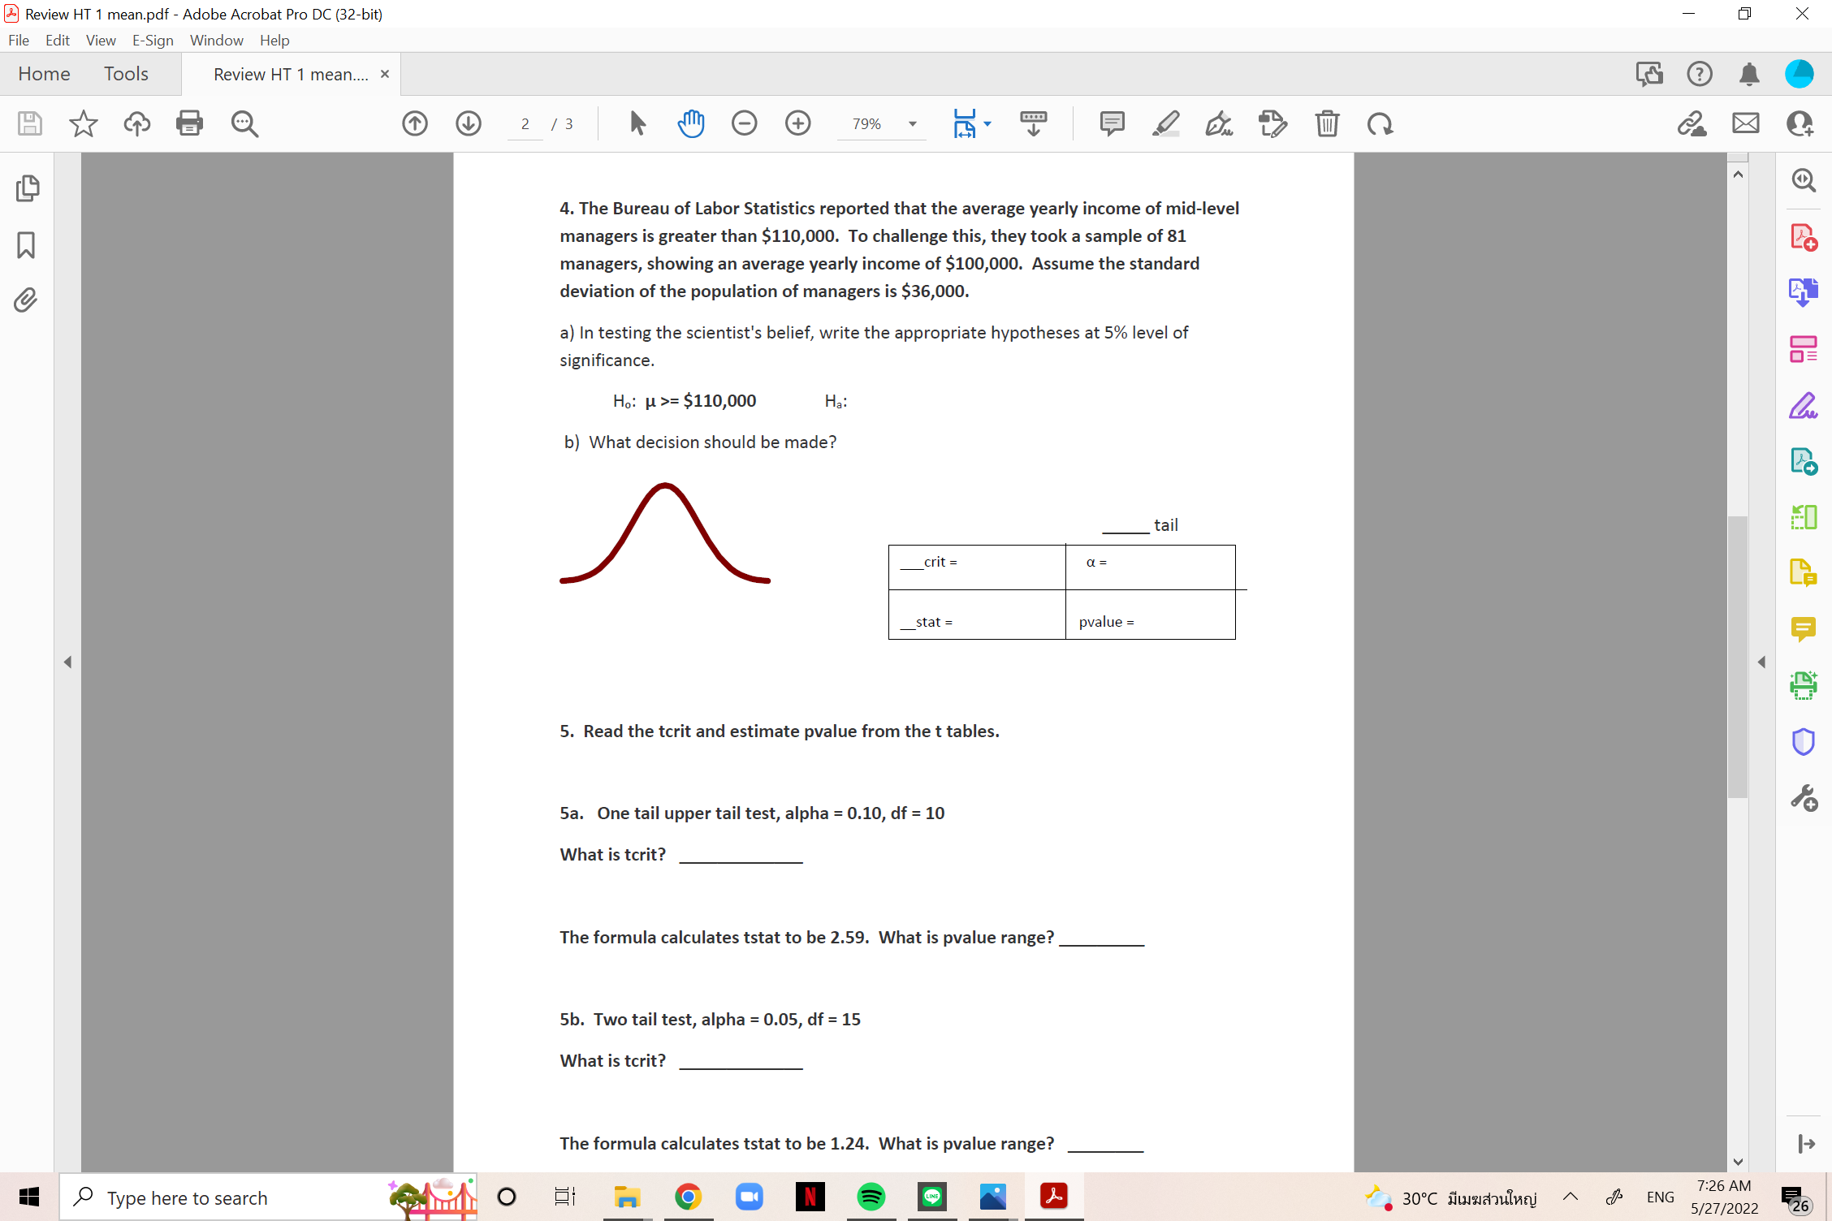Viewport: 1832px width, 1221px height.
Task: Open the Create PDF tool
Action: [x=1804, y=238]
